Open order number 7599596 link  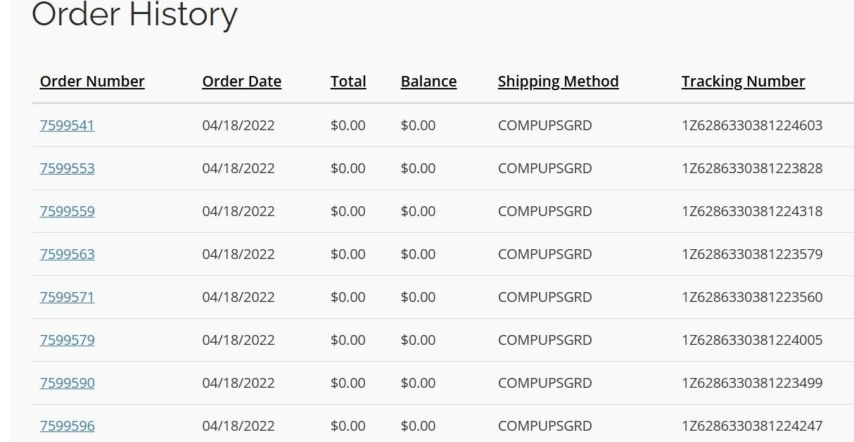(67, 426)
